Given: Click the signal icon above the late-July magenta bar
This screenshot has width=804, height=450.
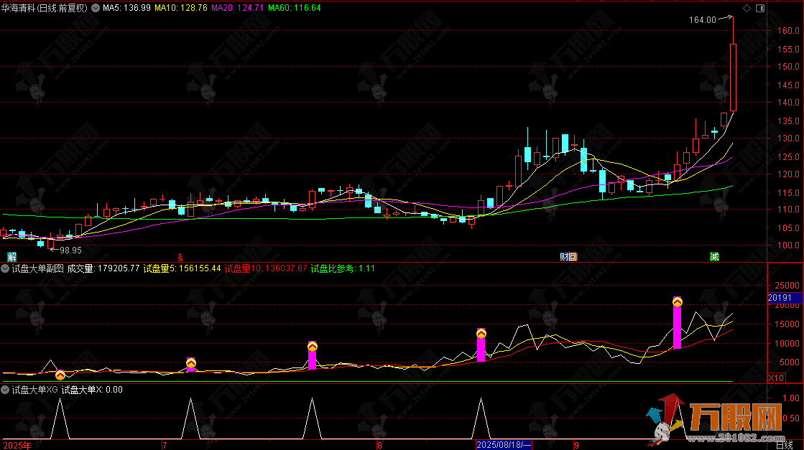Looking at the screenshot, I should pos(313,347).
